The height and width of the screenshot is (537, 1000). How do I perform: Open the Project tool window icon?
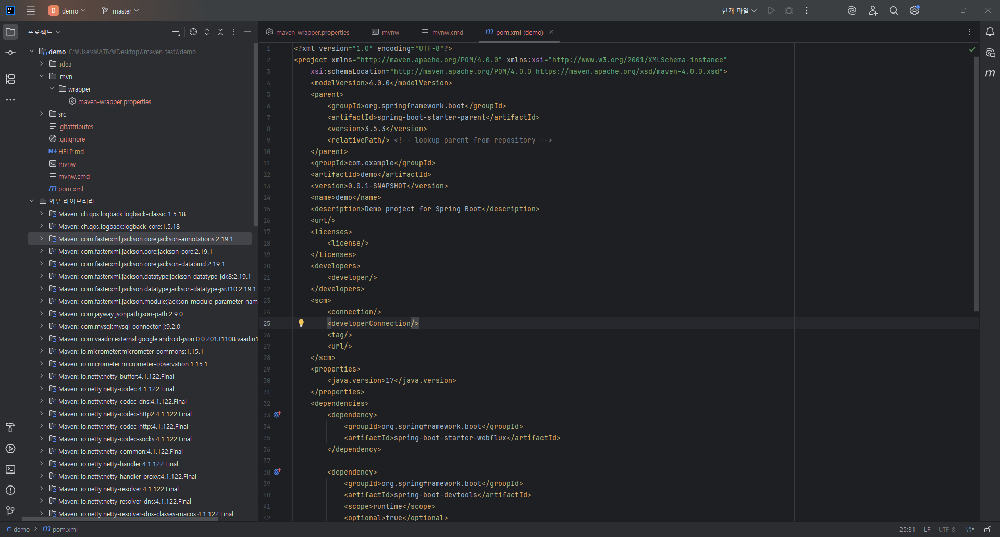[10, 32]
